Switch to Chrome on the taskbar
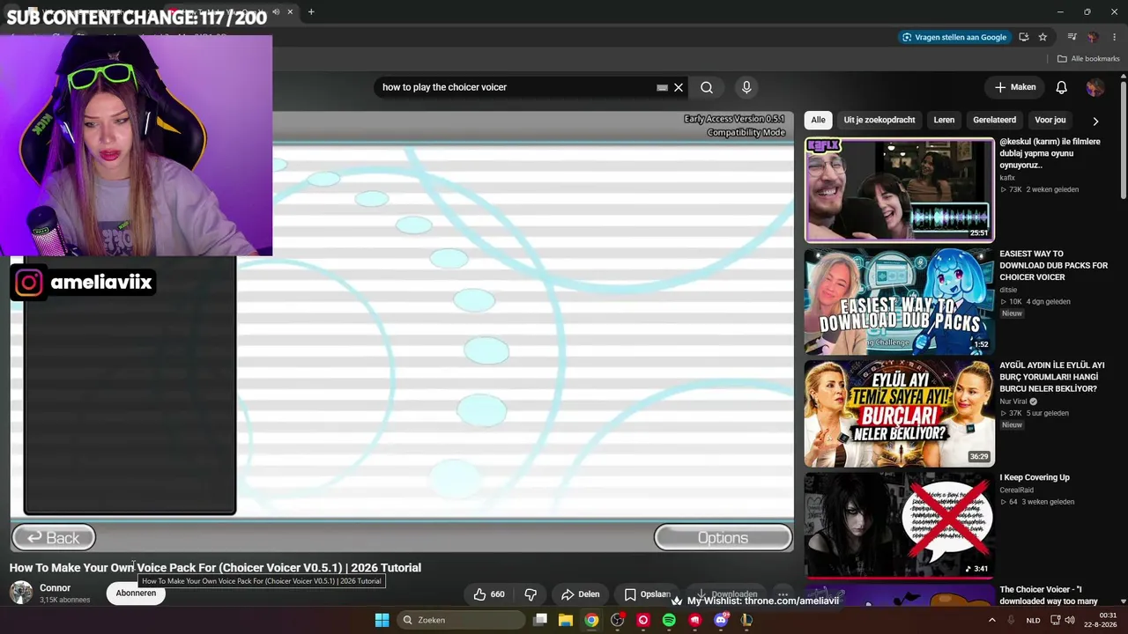 point(591,620)
